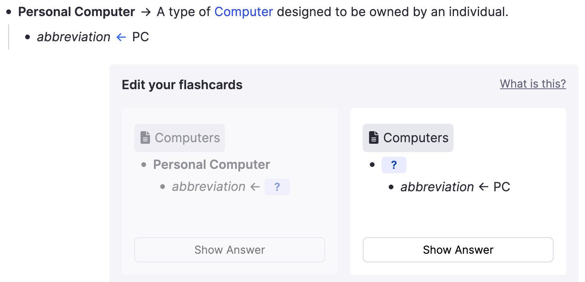Click the document icon in the dimmed Computers chip
Viewport: 585px width, 282px height.
(145, 138)
